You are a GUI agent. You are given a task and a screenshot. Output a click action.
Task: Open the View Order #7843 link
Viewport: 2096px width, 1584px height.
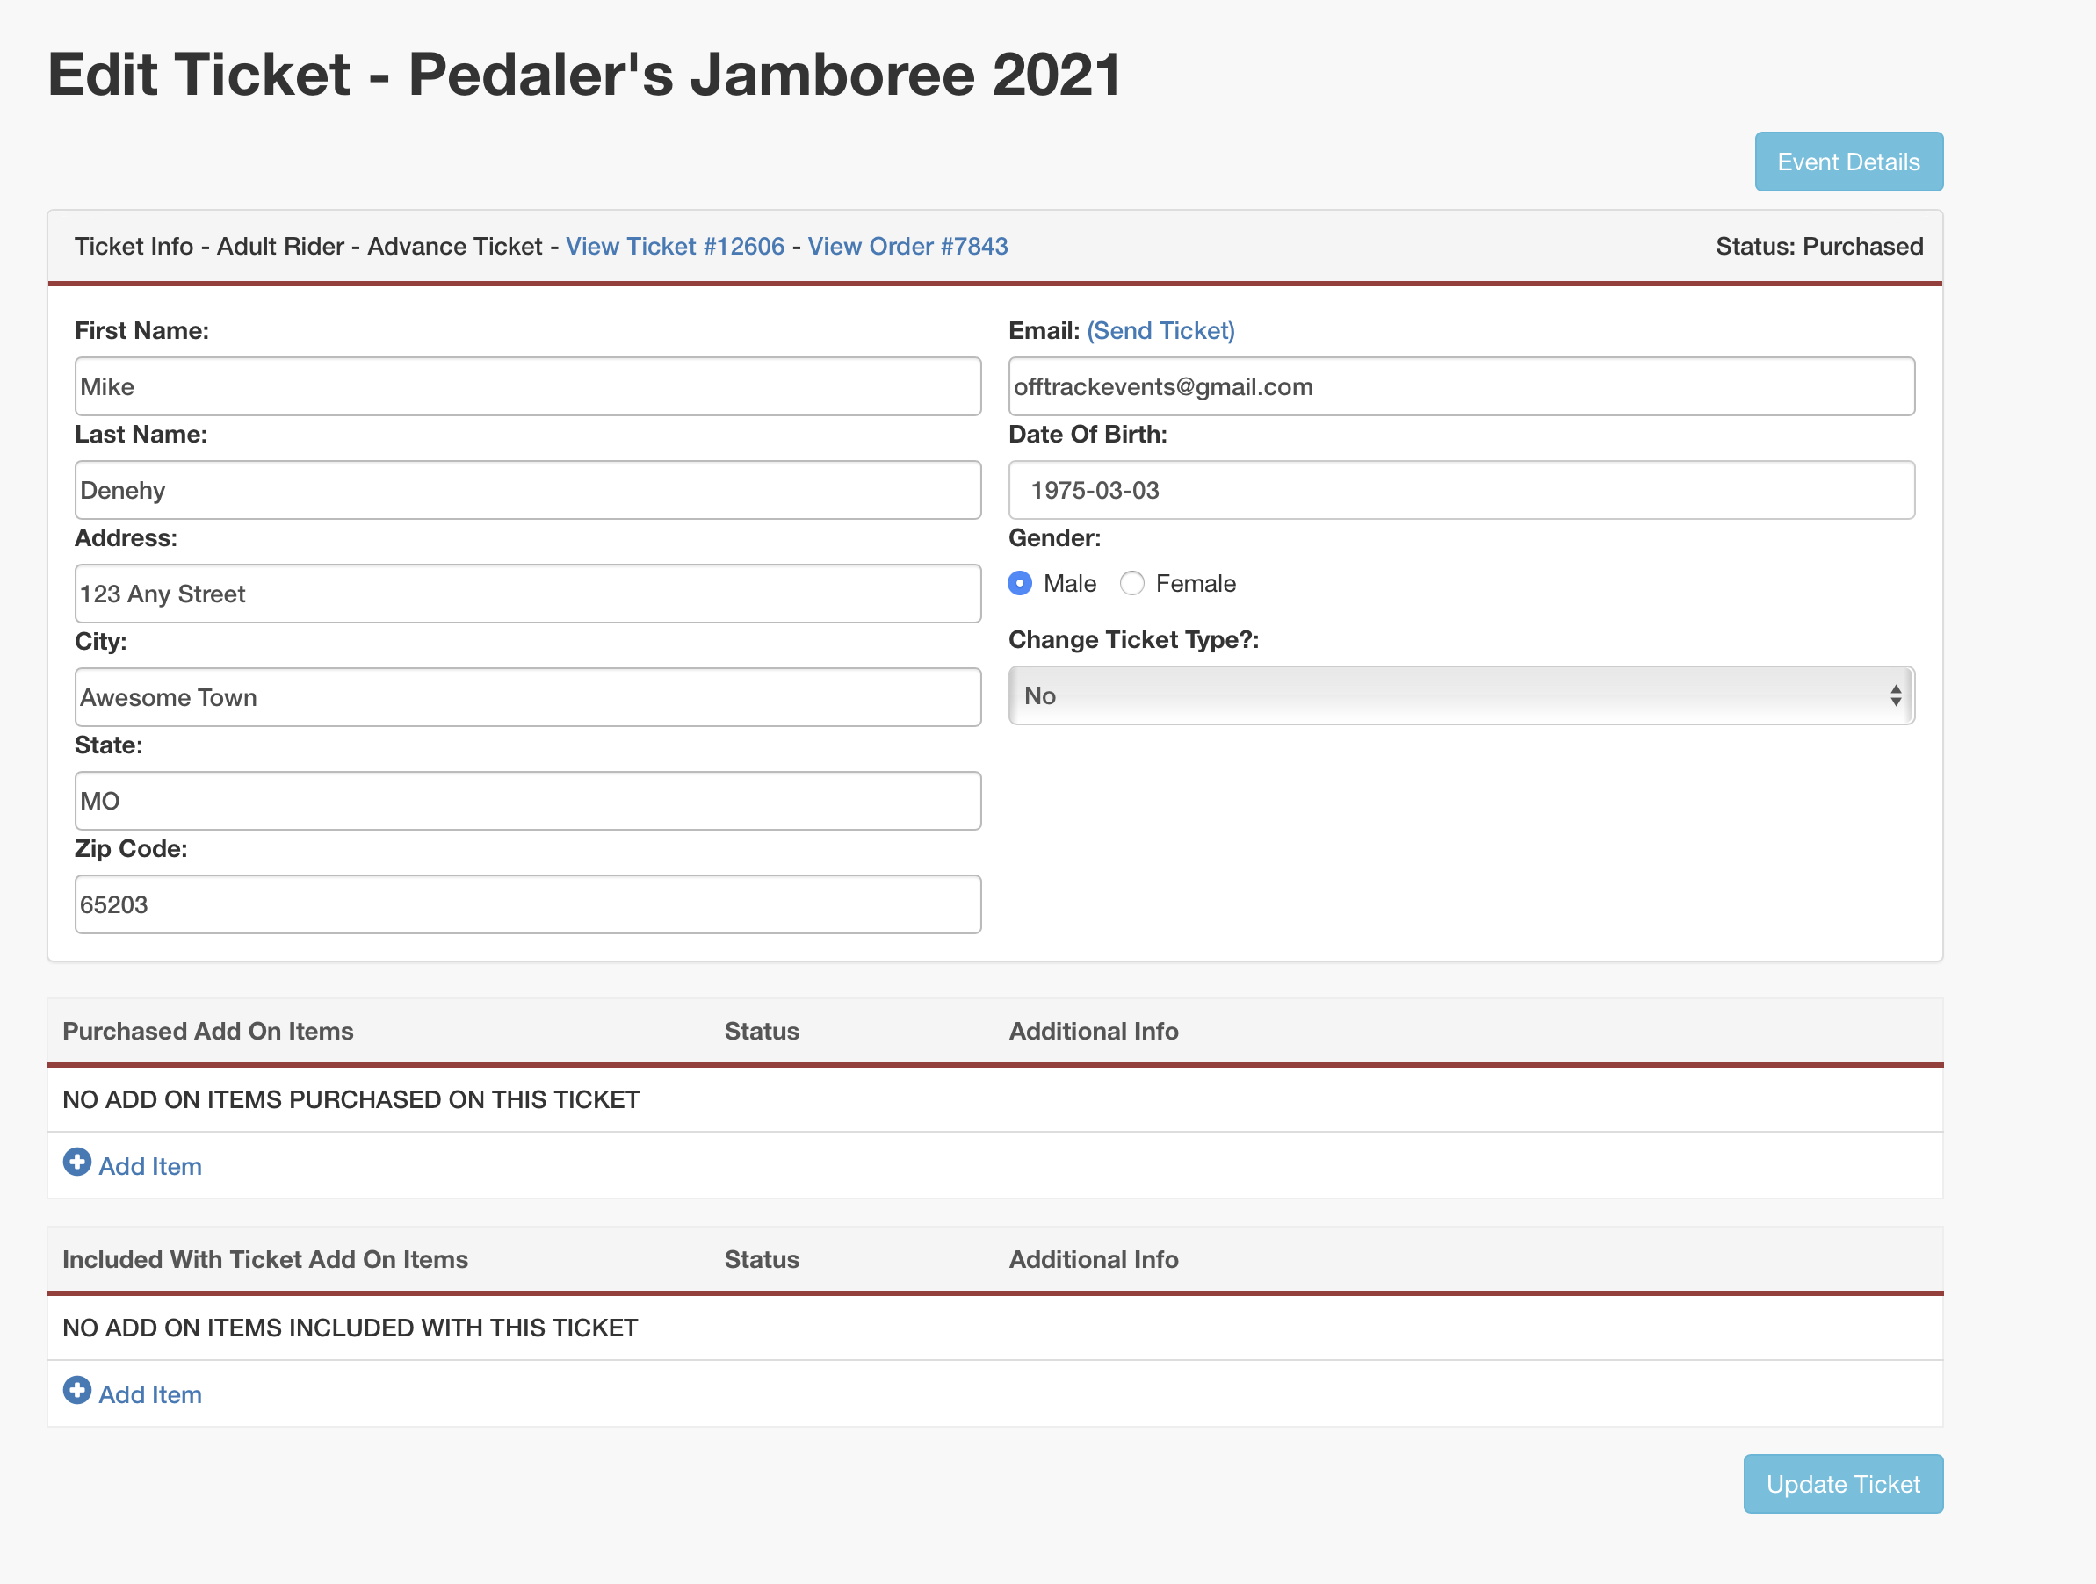(907, 247)
